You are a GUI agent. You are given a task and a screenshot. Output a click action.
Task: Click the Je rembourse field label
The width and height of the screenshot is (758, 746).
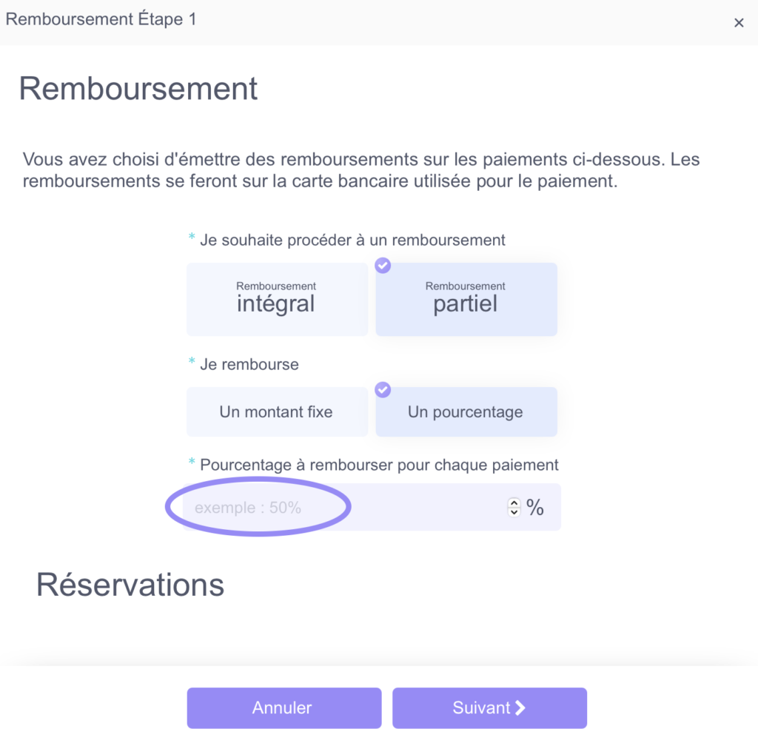click(x=249, y=364)
